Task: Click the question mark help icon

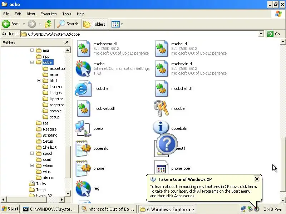Action: pyautogui.click(x=167, y=144)
